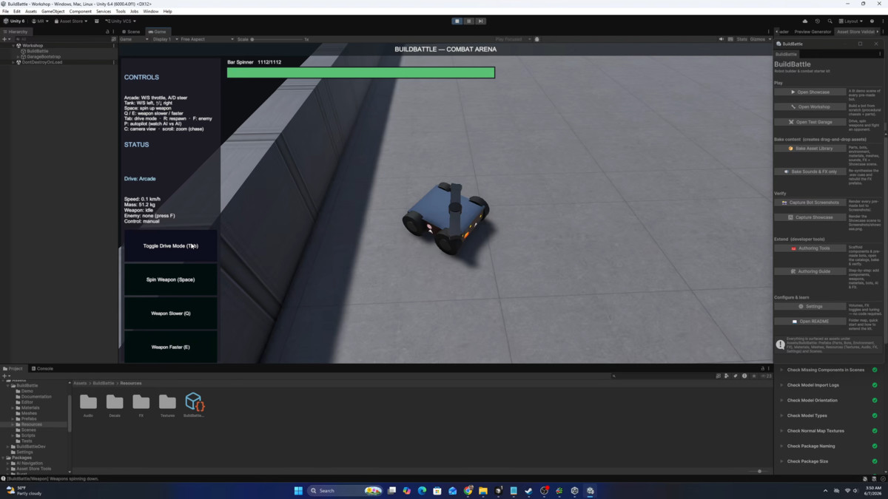Screen dimensions: 888x499
Task: Click the Weapon Slower (Q) button
Action: pos(170,313)
